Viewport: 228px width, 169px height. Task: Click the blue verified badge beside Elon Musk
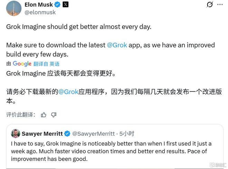coord(58,4)
